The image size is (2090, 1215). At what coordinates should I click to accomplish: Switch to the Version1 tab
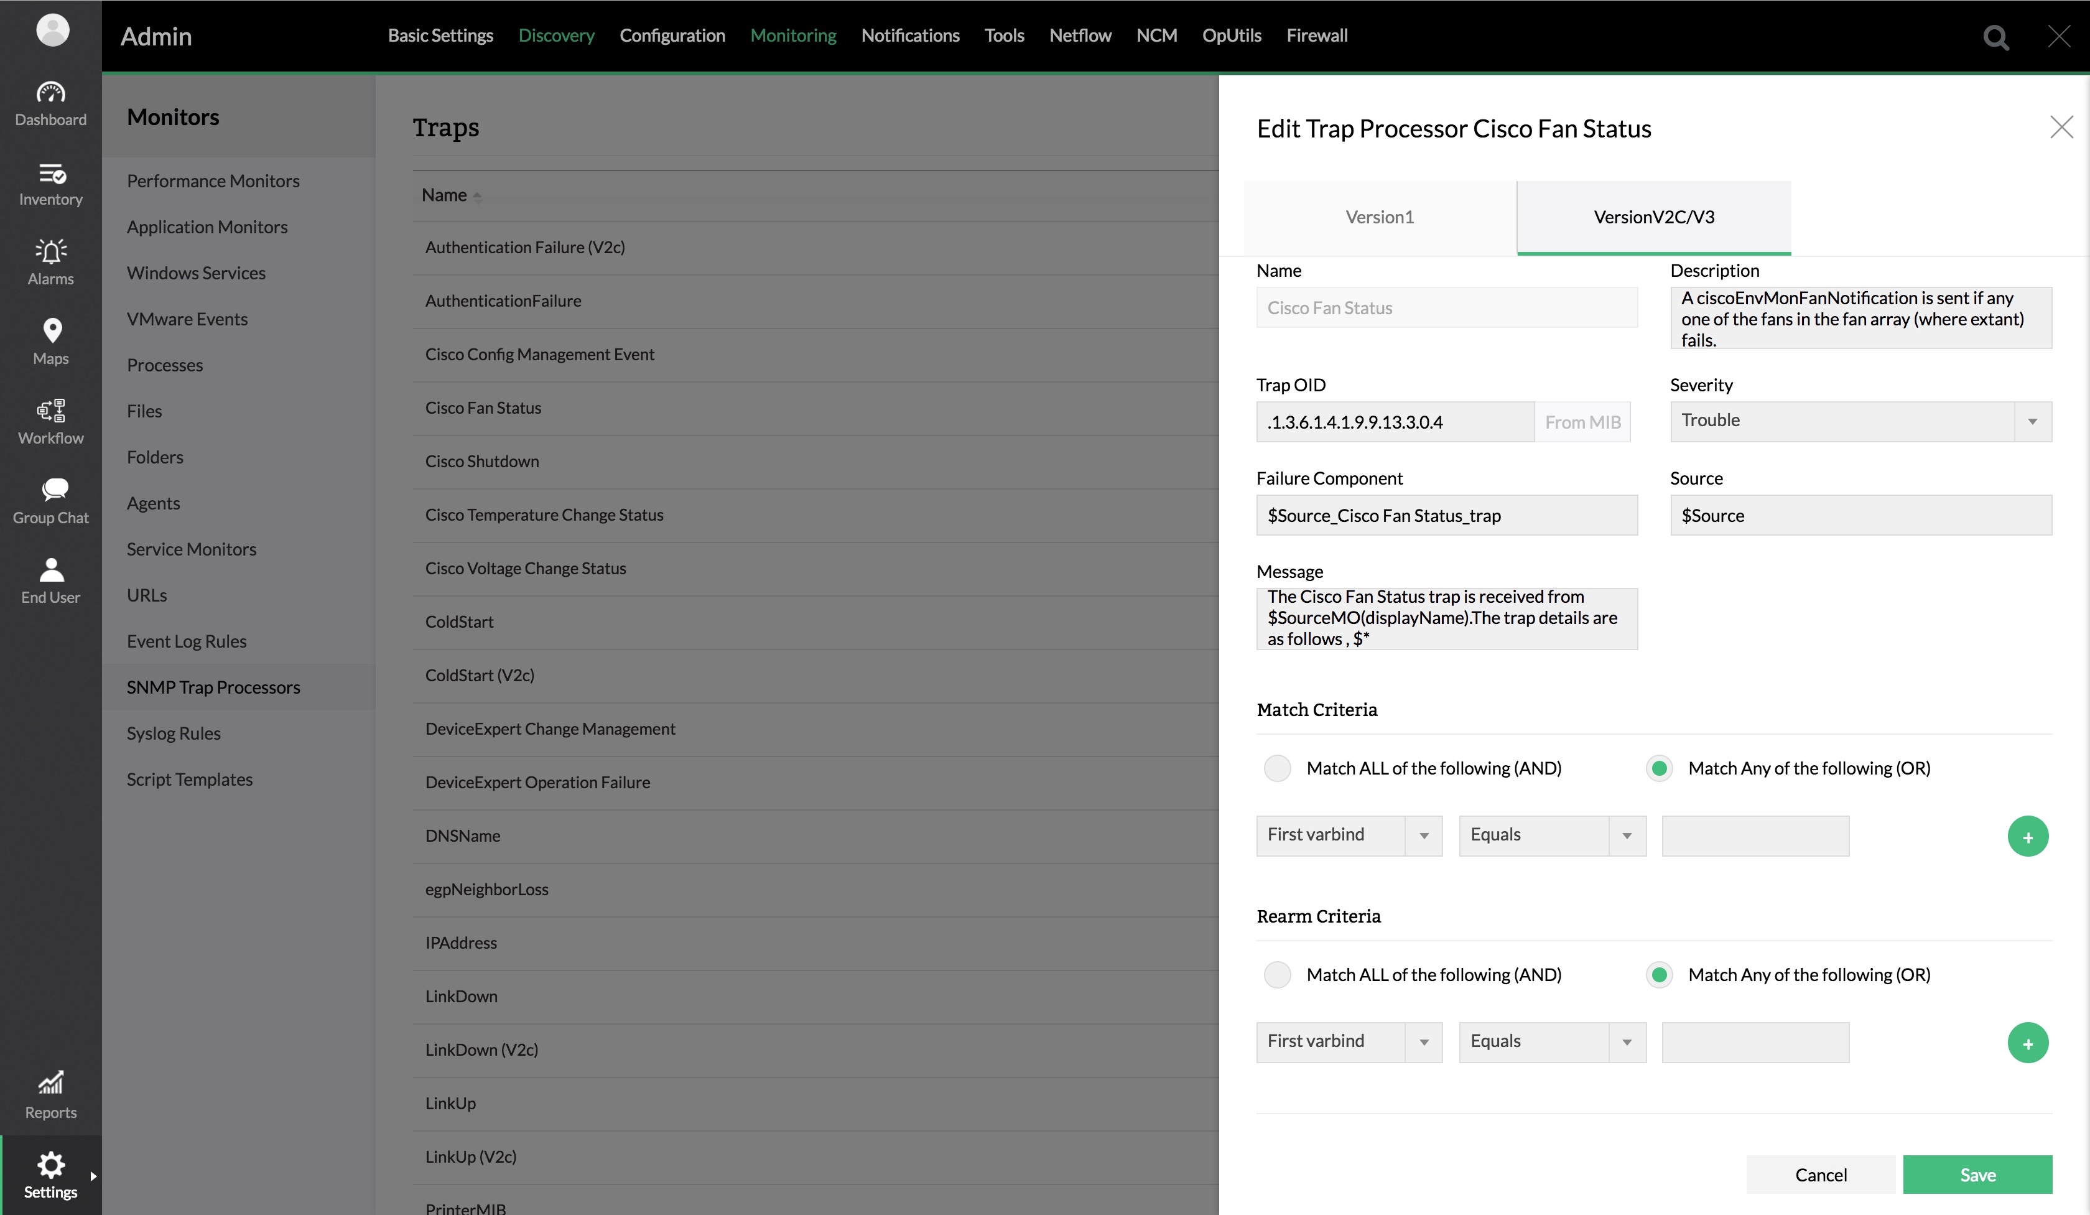coord(1379,217)
